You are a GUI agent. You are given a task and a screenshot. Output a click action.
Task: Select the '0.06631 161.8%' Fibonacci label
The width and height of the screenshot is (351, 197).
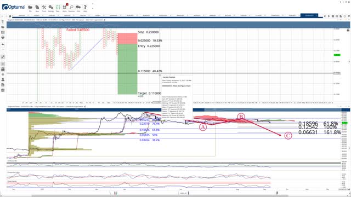[x=320, y=132]
